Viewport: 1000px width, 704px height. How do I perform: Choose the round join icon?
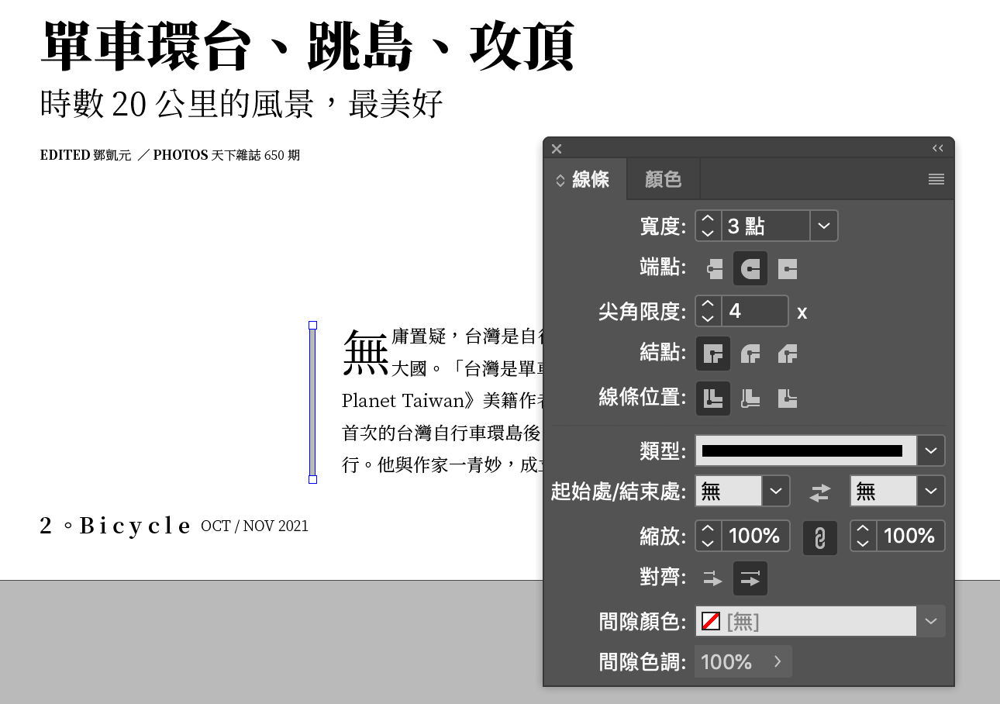pyautogui.click(x=750, y=354)
